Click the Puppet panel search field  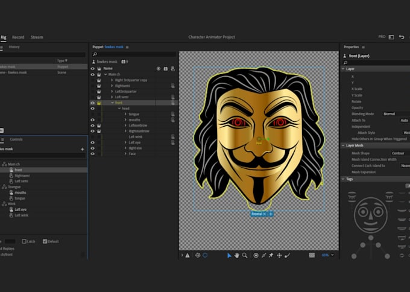[x=134, y=54]
